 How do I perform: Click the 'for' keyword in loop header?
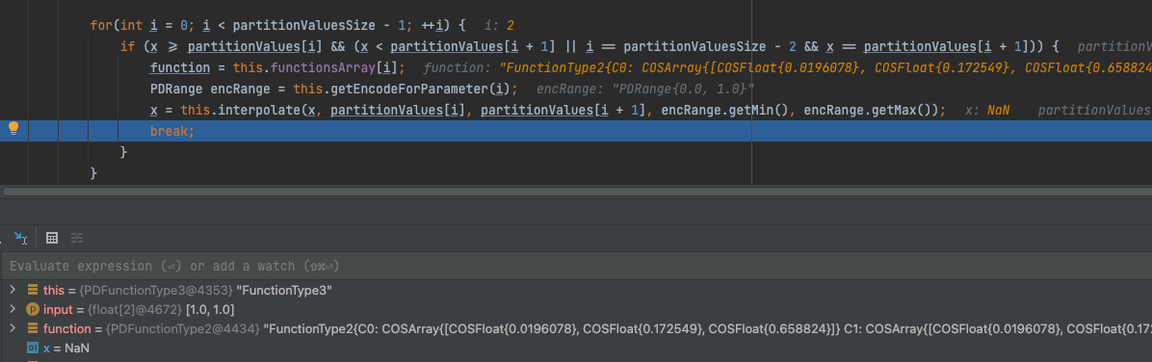click(x=100, y=25)
